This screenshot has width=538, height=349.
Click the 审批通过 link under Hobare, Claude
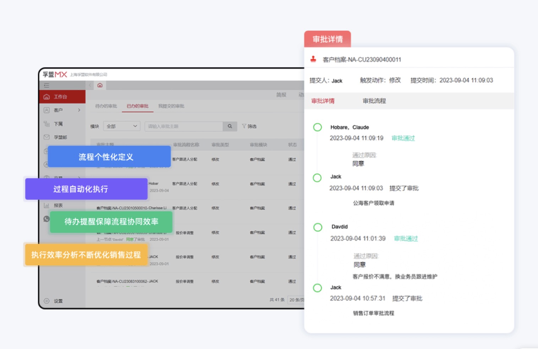click(403, 138)
